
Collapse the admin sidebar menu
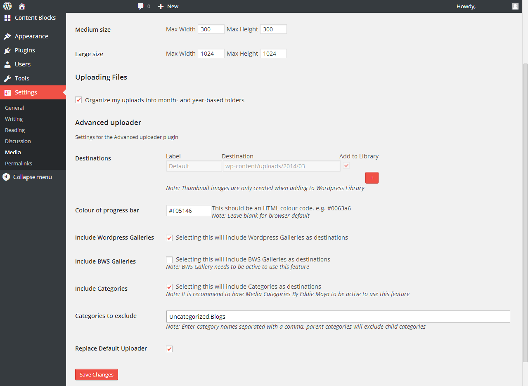click(27, 177)
